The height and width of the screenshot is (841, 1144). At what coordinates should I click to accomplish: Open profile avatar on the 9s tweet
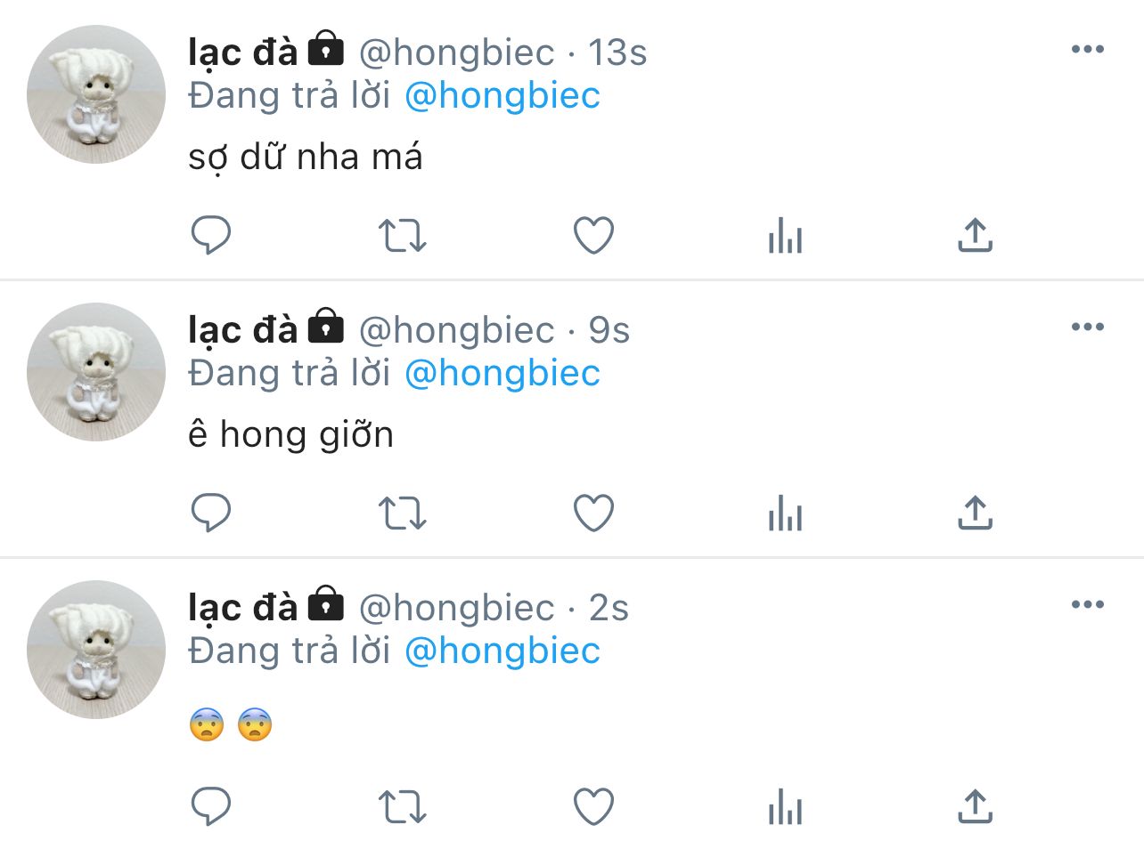tap(96, 372)
